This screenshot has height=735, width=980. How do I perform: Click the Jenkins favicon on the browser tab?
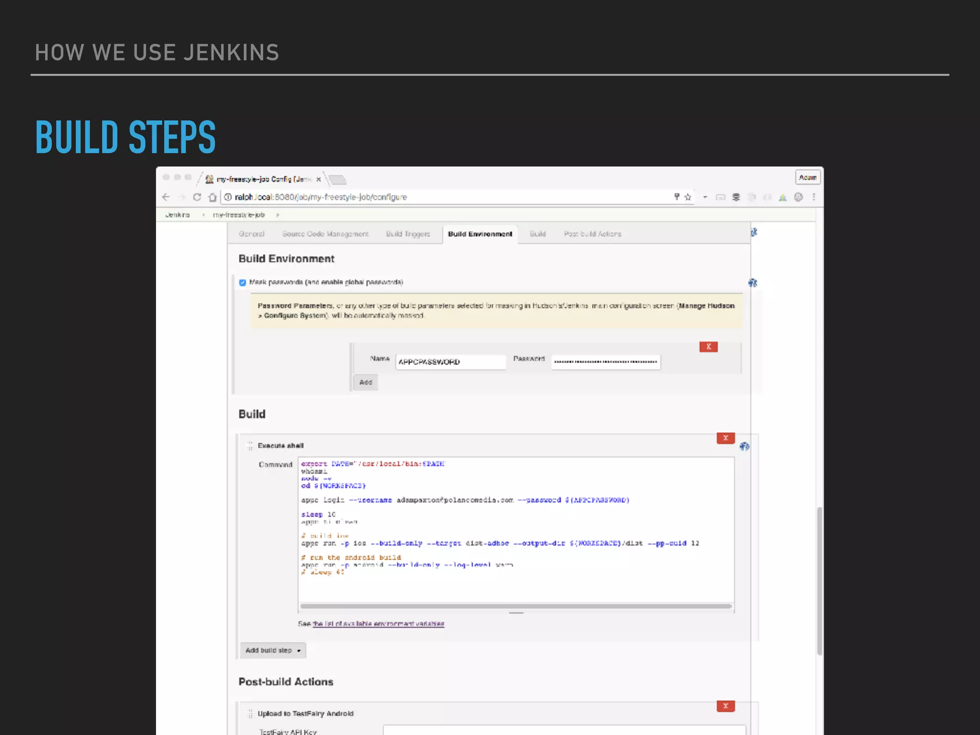point(210,179)
